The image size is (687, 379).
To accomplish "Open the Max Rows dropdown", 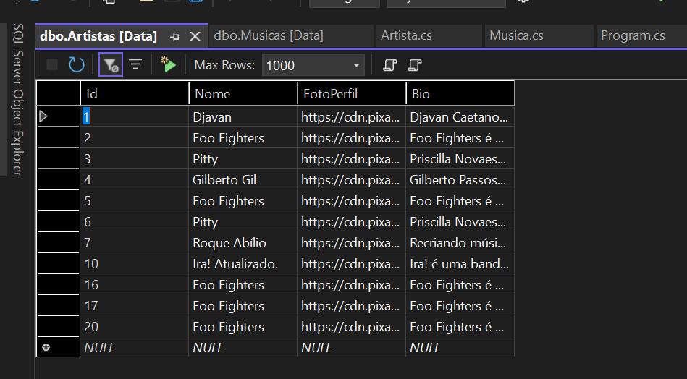I will point(357,65).
